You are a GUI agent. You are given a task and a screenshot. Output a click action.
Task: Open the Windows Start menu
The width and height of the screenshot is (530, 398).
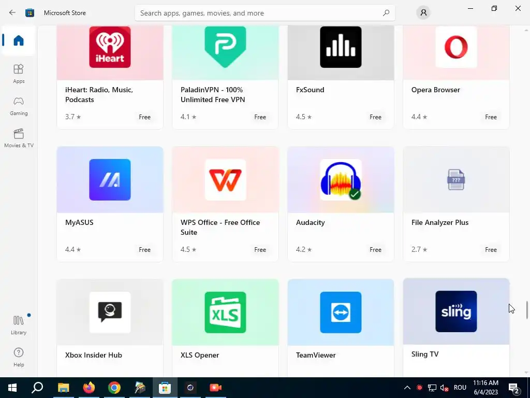12,388
